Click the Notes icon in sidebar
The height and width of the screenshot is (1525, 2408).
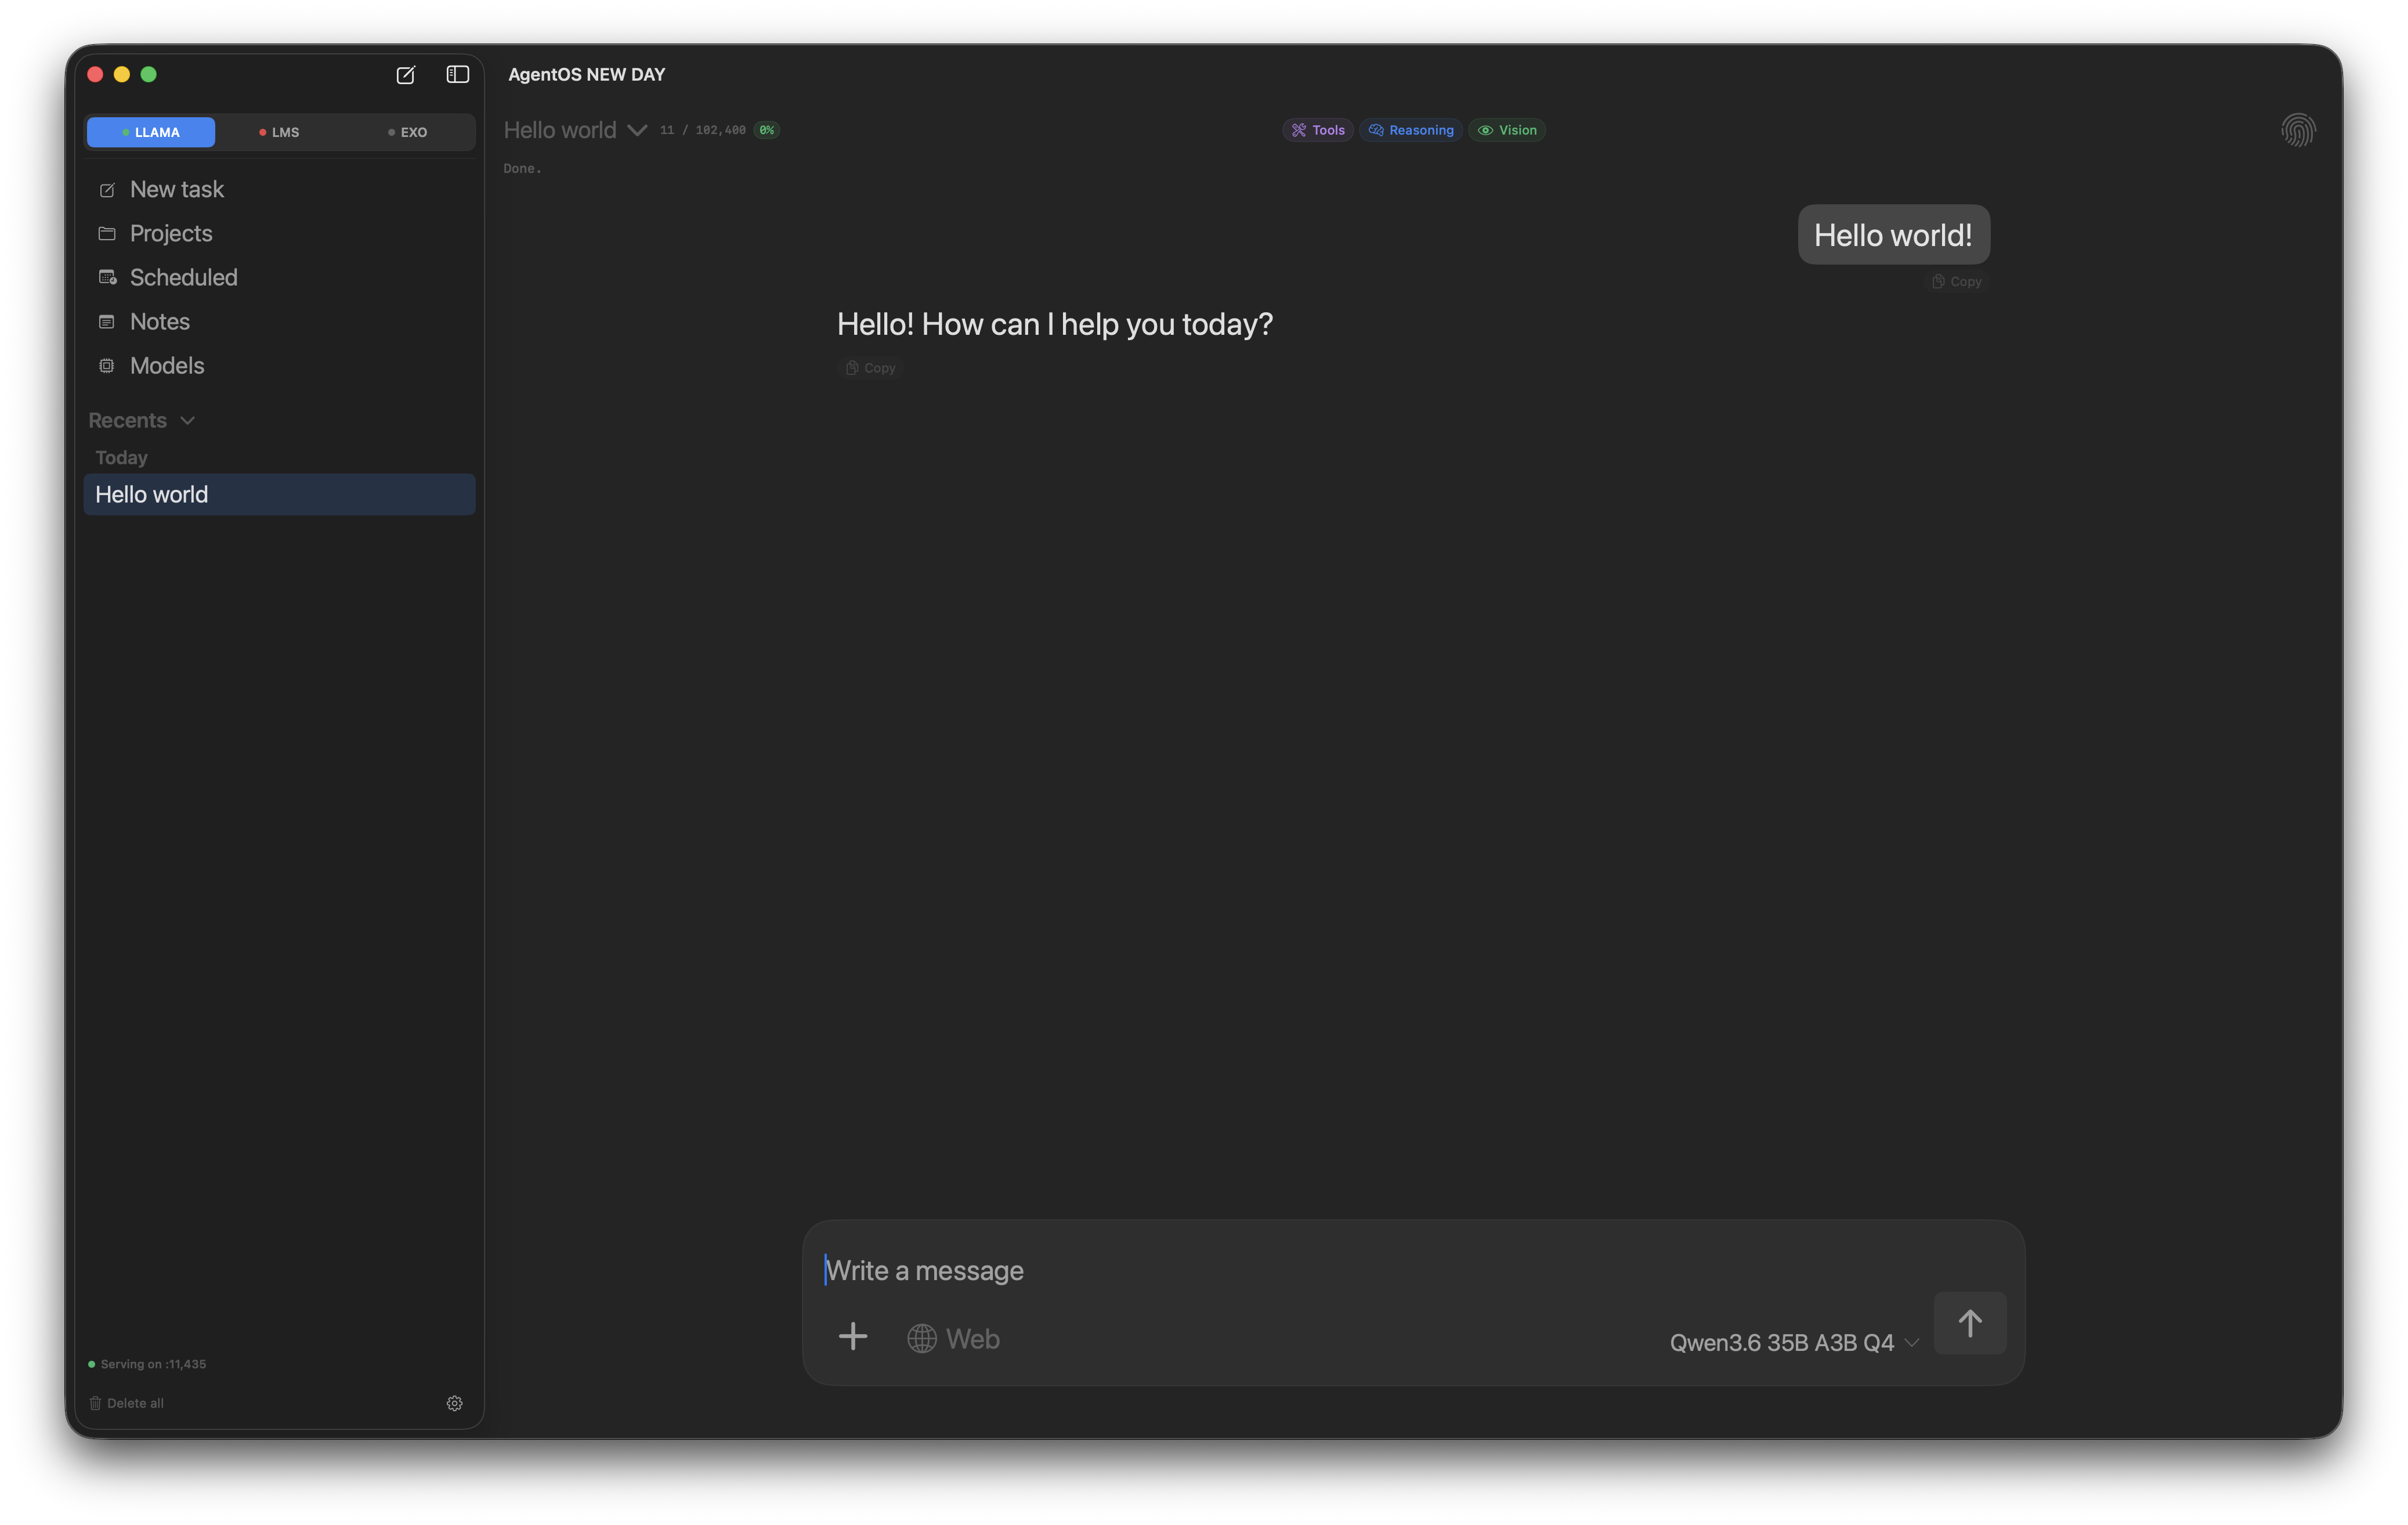pos(107,322)
